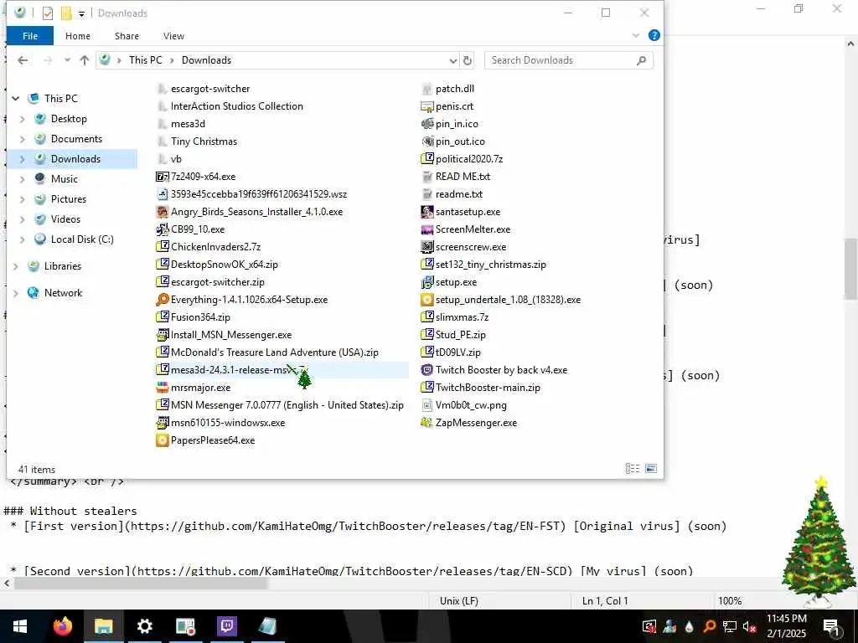
Task: Open the Explorer help icon
Action: click(654, 35)
